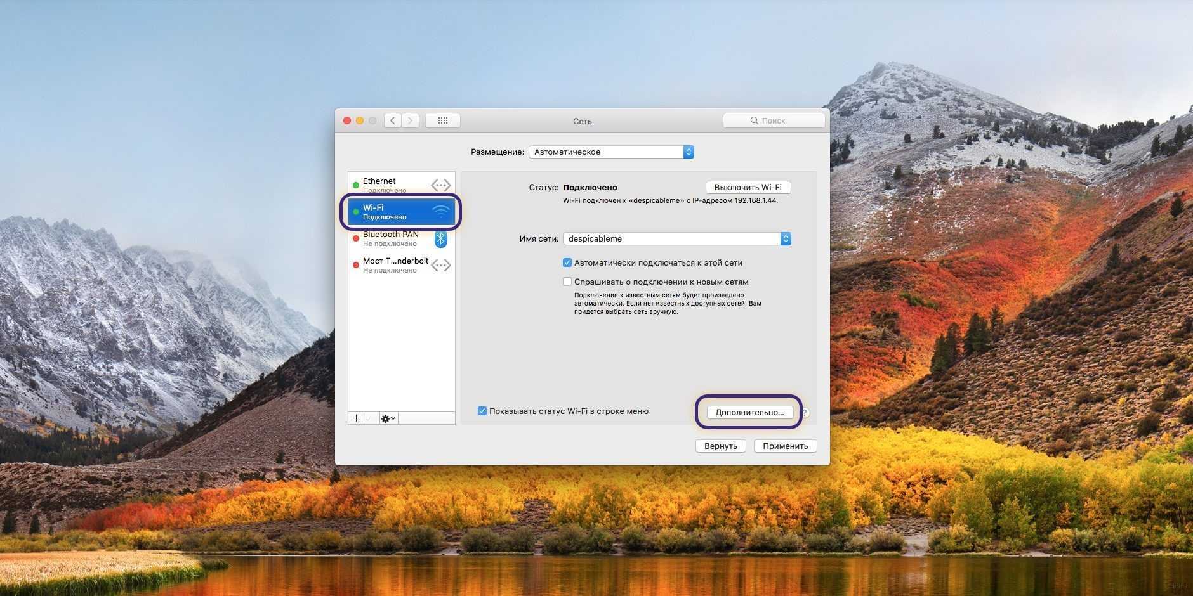Enable asking about joining new networks
Screen dimensions: 1193x596
(x=567, y=282)
